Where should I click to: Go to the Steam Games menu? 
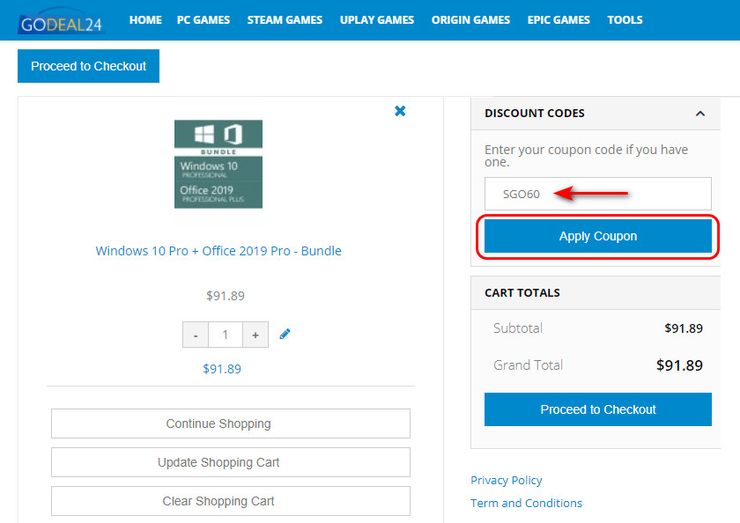(285, 19)
